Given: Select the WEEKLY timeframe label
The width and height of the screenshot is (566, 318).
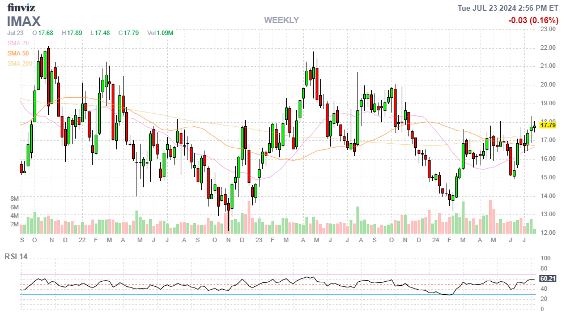Looking at the screenshot, I should pyautogui.click(x=281, y=20).
